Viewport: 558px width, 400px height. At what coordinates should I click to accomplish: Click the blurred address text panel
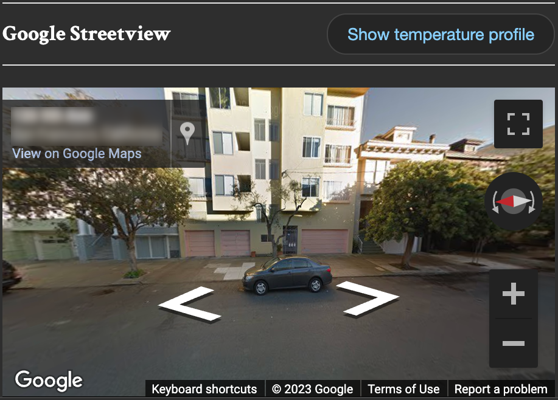coord(87,126)
